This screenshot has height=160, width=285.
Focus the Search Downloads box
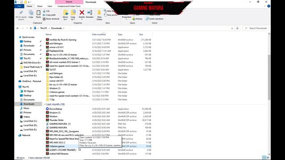click(x=255, y=28)
